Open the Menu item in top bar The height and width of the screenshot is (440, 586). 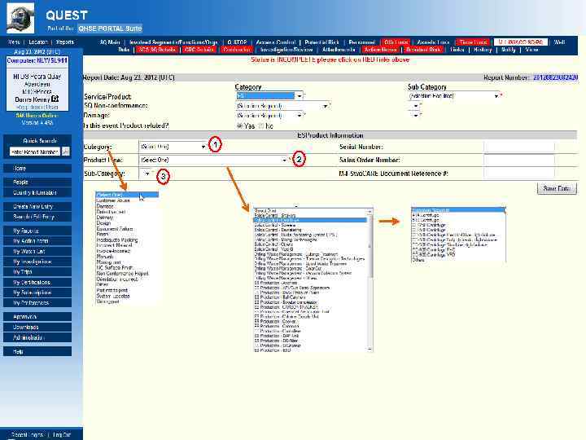pyautogui.click(x=14, y=42)
